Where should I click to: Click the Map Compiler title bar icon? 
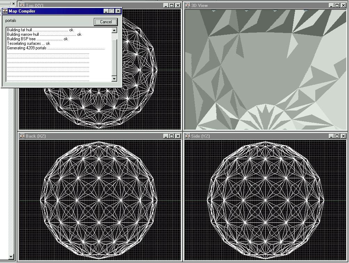(x=5, y=11)
